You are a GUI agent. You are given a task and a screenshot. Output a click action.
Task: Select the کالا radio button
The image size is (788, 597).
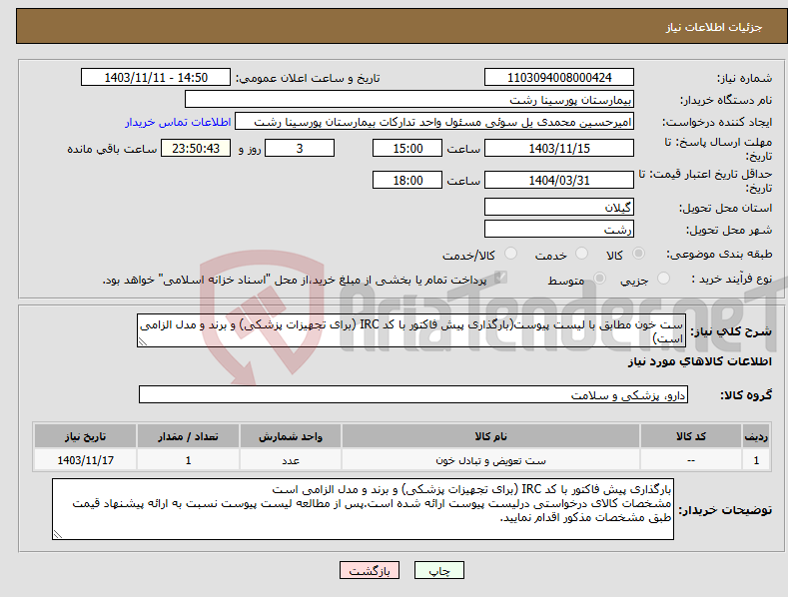tap(638, 254)
